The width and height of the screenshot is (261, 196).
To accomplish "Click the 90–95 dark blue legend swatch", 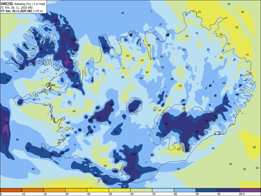I will pyautogui.click(x=206, y=190).
